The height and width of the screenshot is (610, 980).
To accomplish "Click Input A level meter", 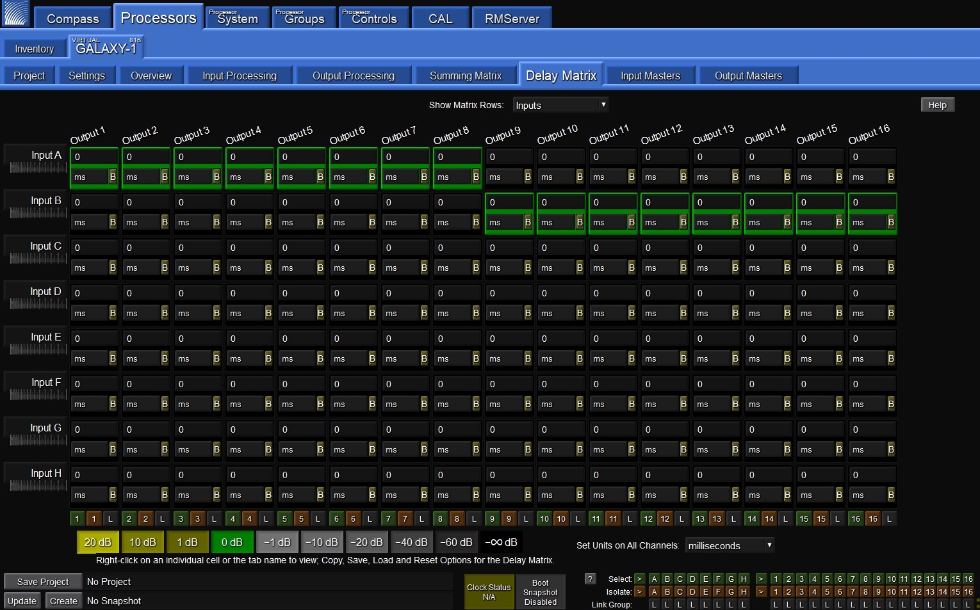I will point(38,168).
